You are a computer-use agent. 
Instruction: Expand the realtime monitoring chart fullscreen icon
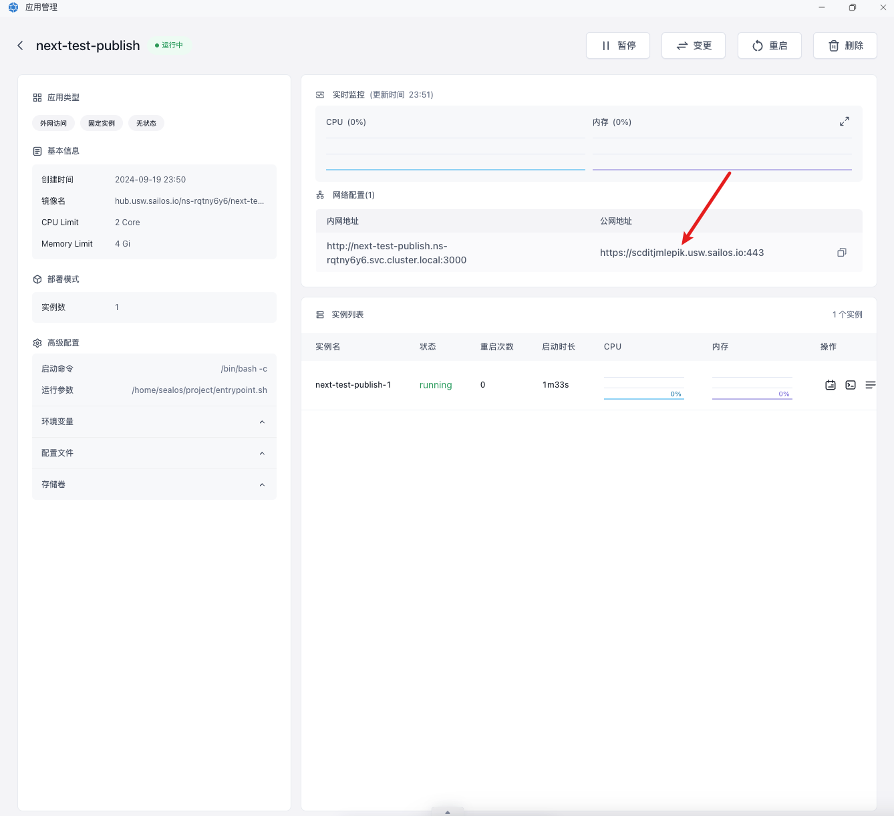tap(845, 122)
